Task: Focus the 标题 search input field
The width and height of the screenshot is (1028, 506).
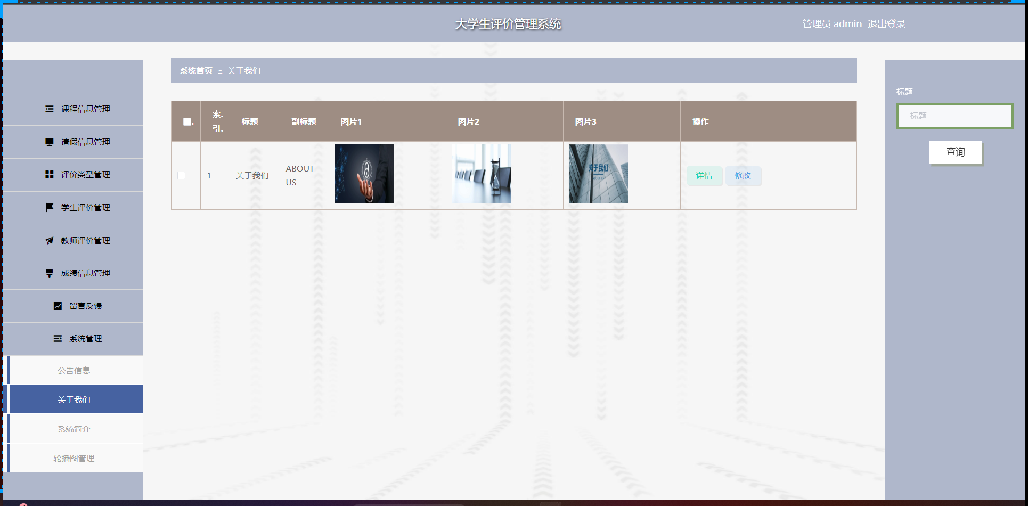Action: (x=954, y=116)
